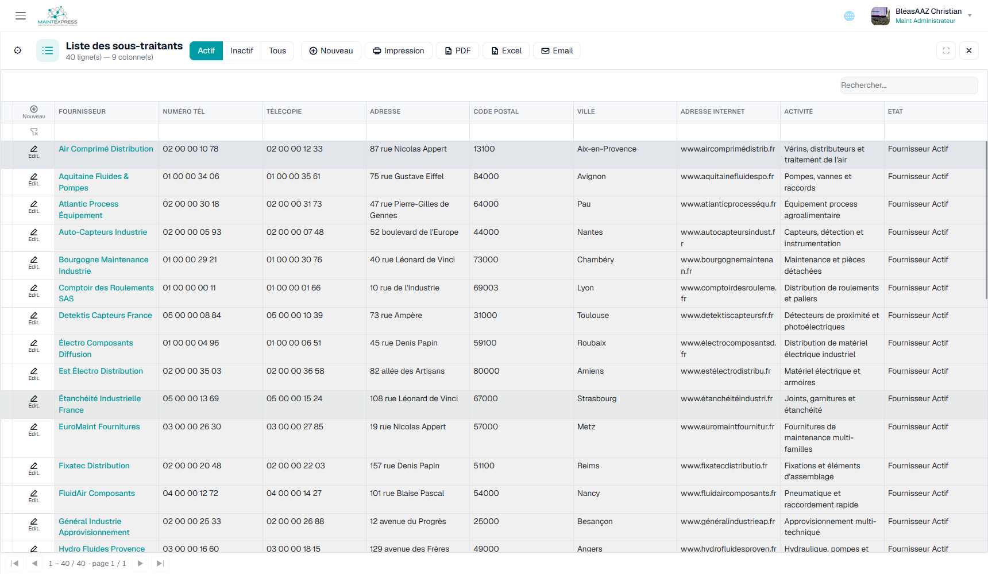Export the list to Excel
The image size is (988, 574).
click(506, 51)
